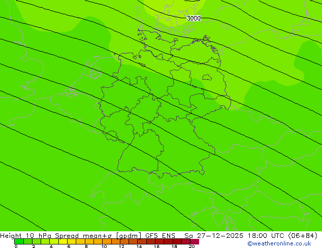Click the '[gpdm]' unit label

pyautogui.click(x=129, y=236)
